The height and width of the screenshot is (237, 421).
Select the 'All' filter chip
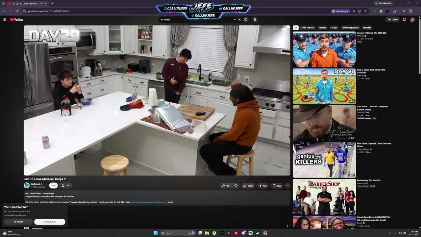click(x=296, y=28)
